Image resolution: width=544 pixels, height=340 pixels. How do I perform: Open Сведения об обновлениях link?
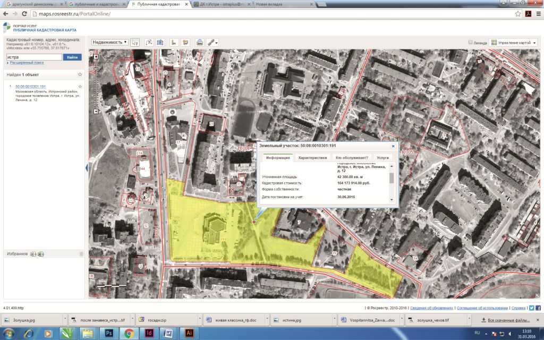coord(431,308)
